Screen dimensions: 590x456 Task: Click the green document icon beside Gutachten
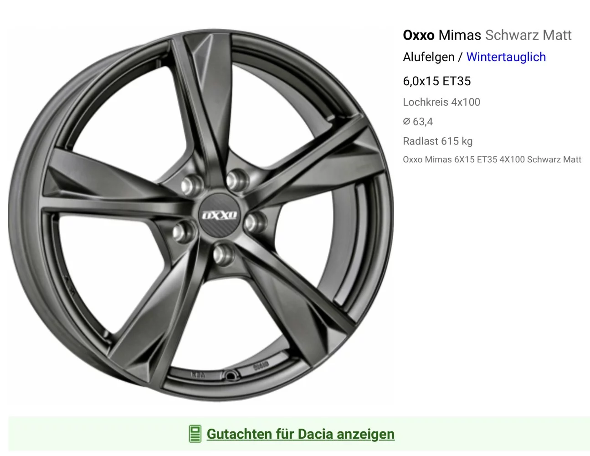point(195,434)
